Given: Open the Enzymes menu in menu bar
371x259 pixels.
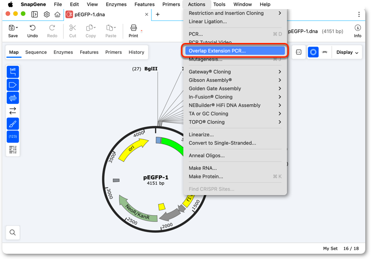Looking at the screenshot, I should [116, 4].
